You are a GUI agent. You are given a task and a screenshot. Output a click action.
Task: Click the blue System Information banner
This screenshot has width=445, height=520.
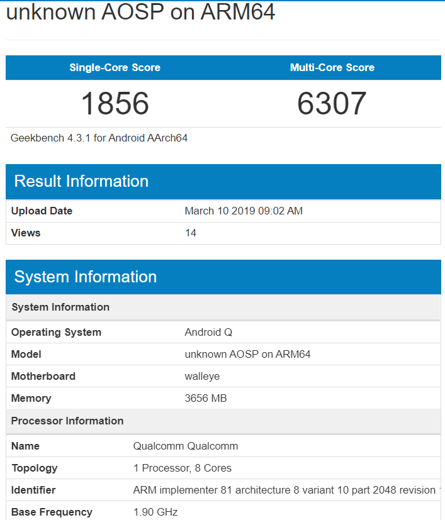[x=223, y=277]
